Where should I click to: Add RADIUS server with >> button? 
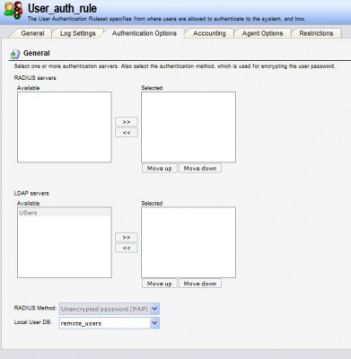127,122
